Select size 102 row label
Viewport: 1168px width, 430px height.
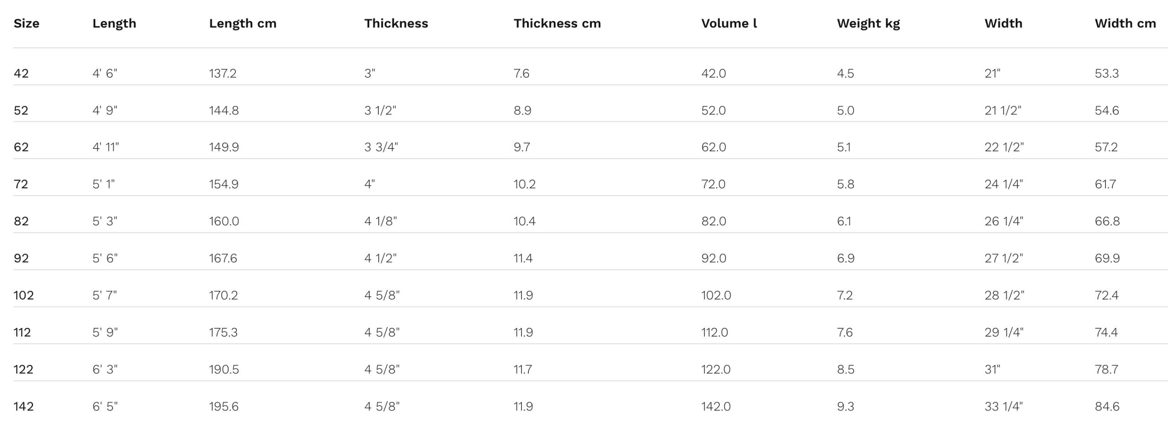point(24,295)
